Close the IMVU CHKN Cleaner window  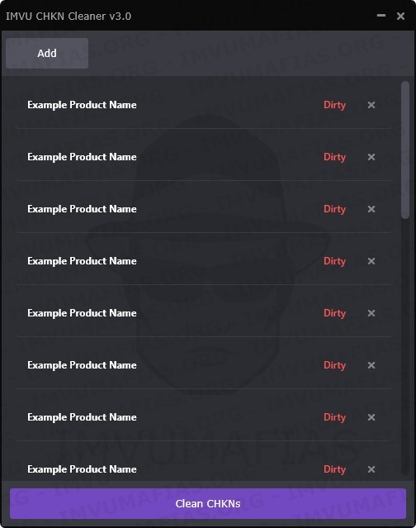click(400, 16)
